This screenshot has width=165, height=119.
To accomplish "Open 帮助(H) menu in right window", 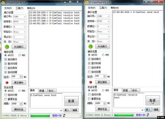I will coord(115,8).
